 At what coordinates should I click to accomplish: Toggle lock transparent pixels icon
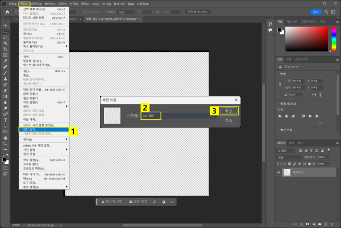coord(289,164)
